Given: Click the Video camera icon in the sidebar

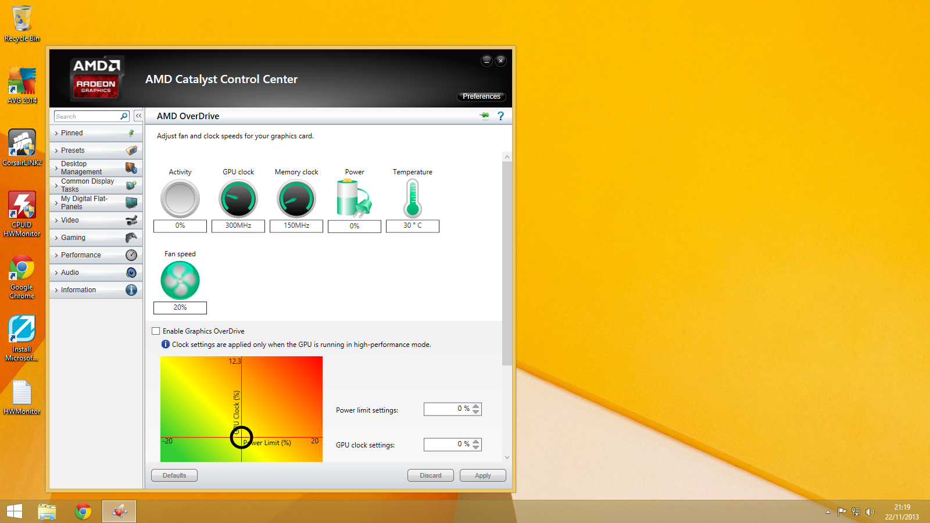Looking at the screenshot, I should (x=131, y=220).
